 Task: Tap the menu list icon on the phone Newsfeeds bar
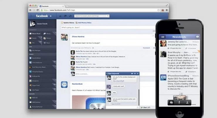tap(163, 37)
